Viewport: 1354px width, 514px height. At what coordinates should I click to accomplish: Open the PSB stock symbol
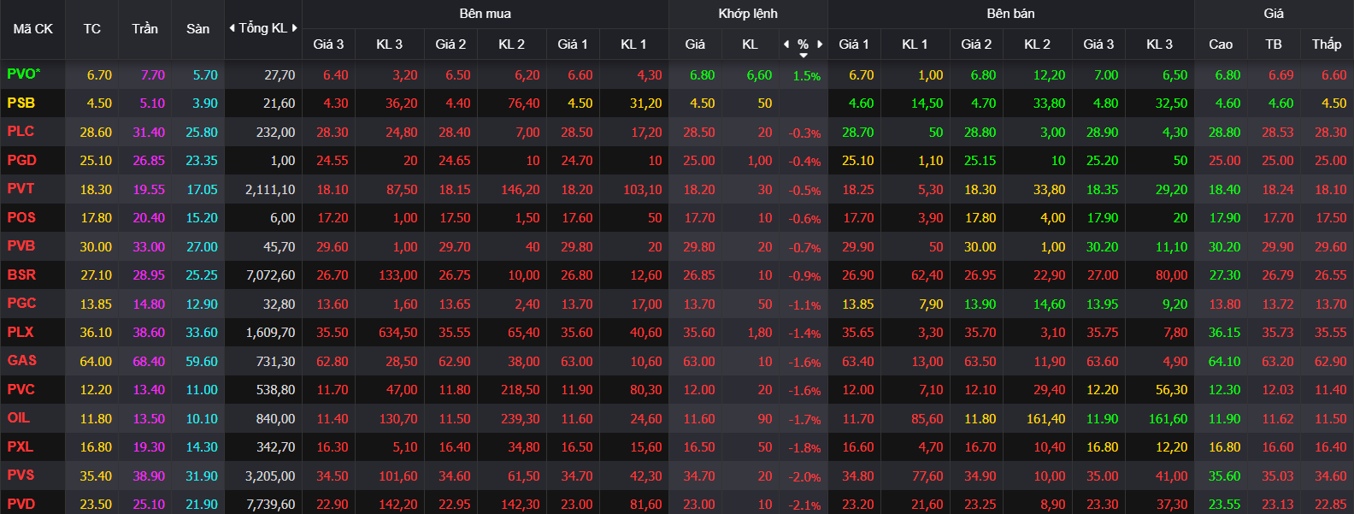(21, 103)
